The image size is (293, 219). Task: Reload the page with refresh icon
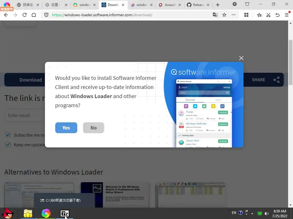25,15
